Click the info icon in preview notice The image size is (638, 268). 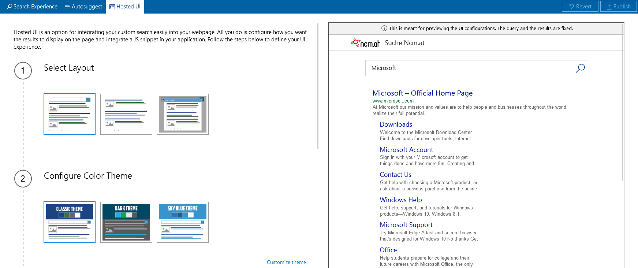384,28
